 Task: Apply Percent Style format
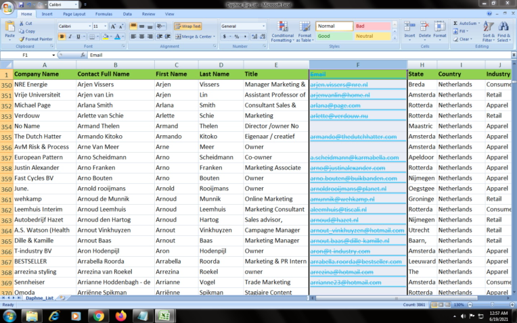pyautogui.click(x=236, y=36)
